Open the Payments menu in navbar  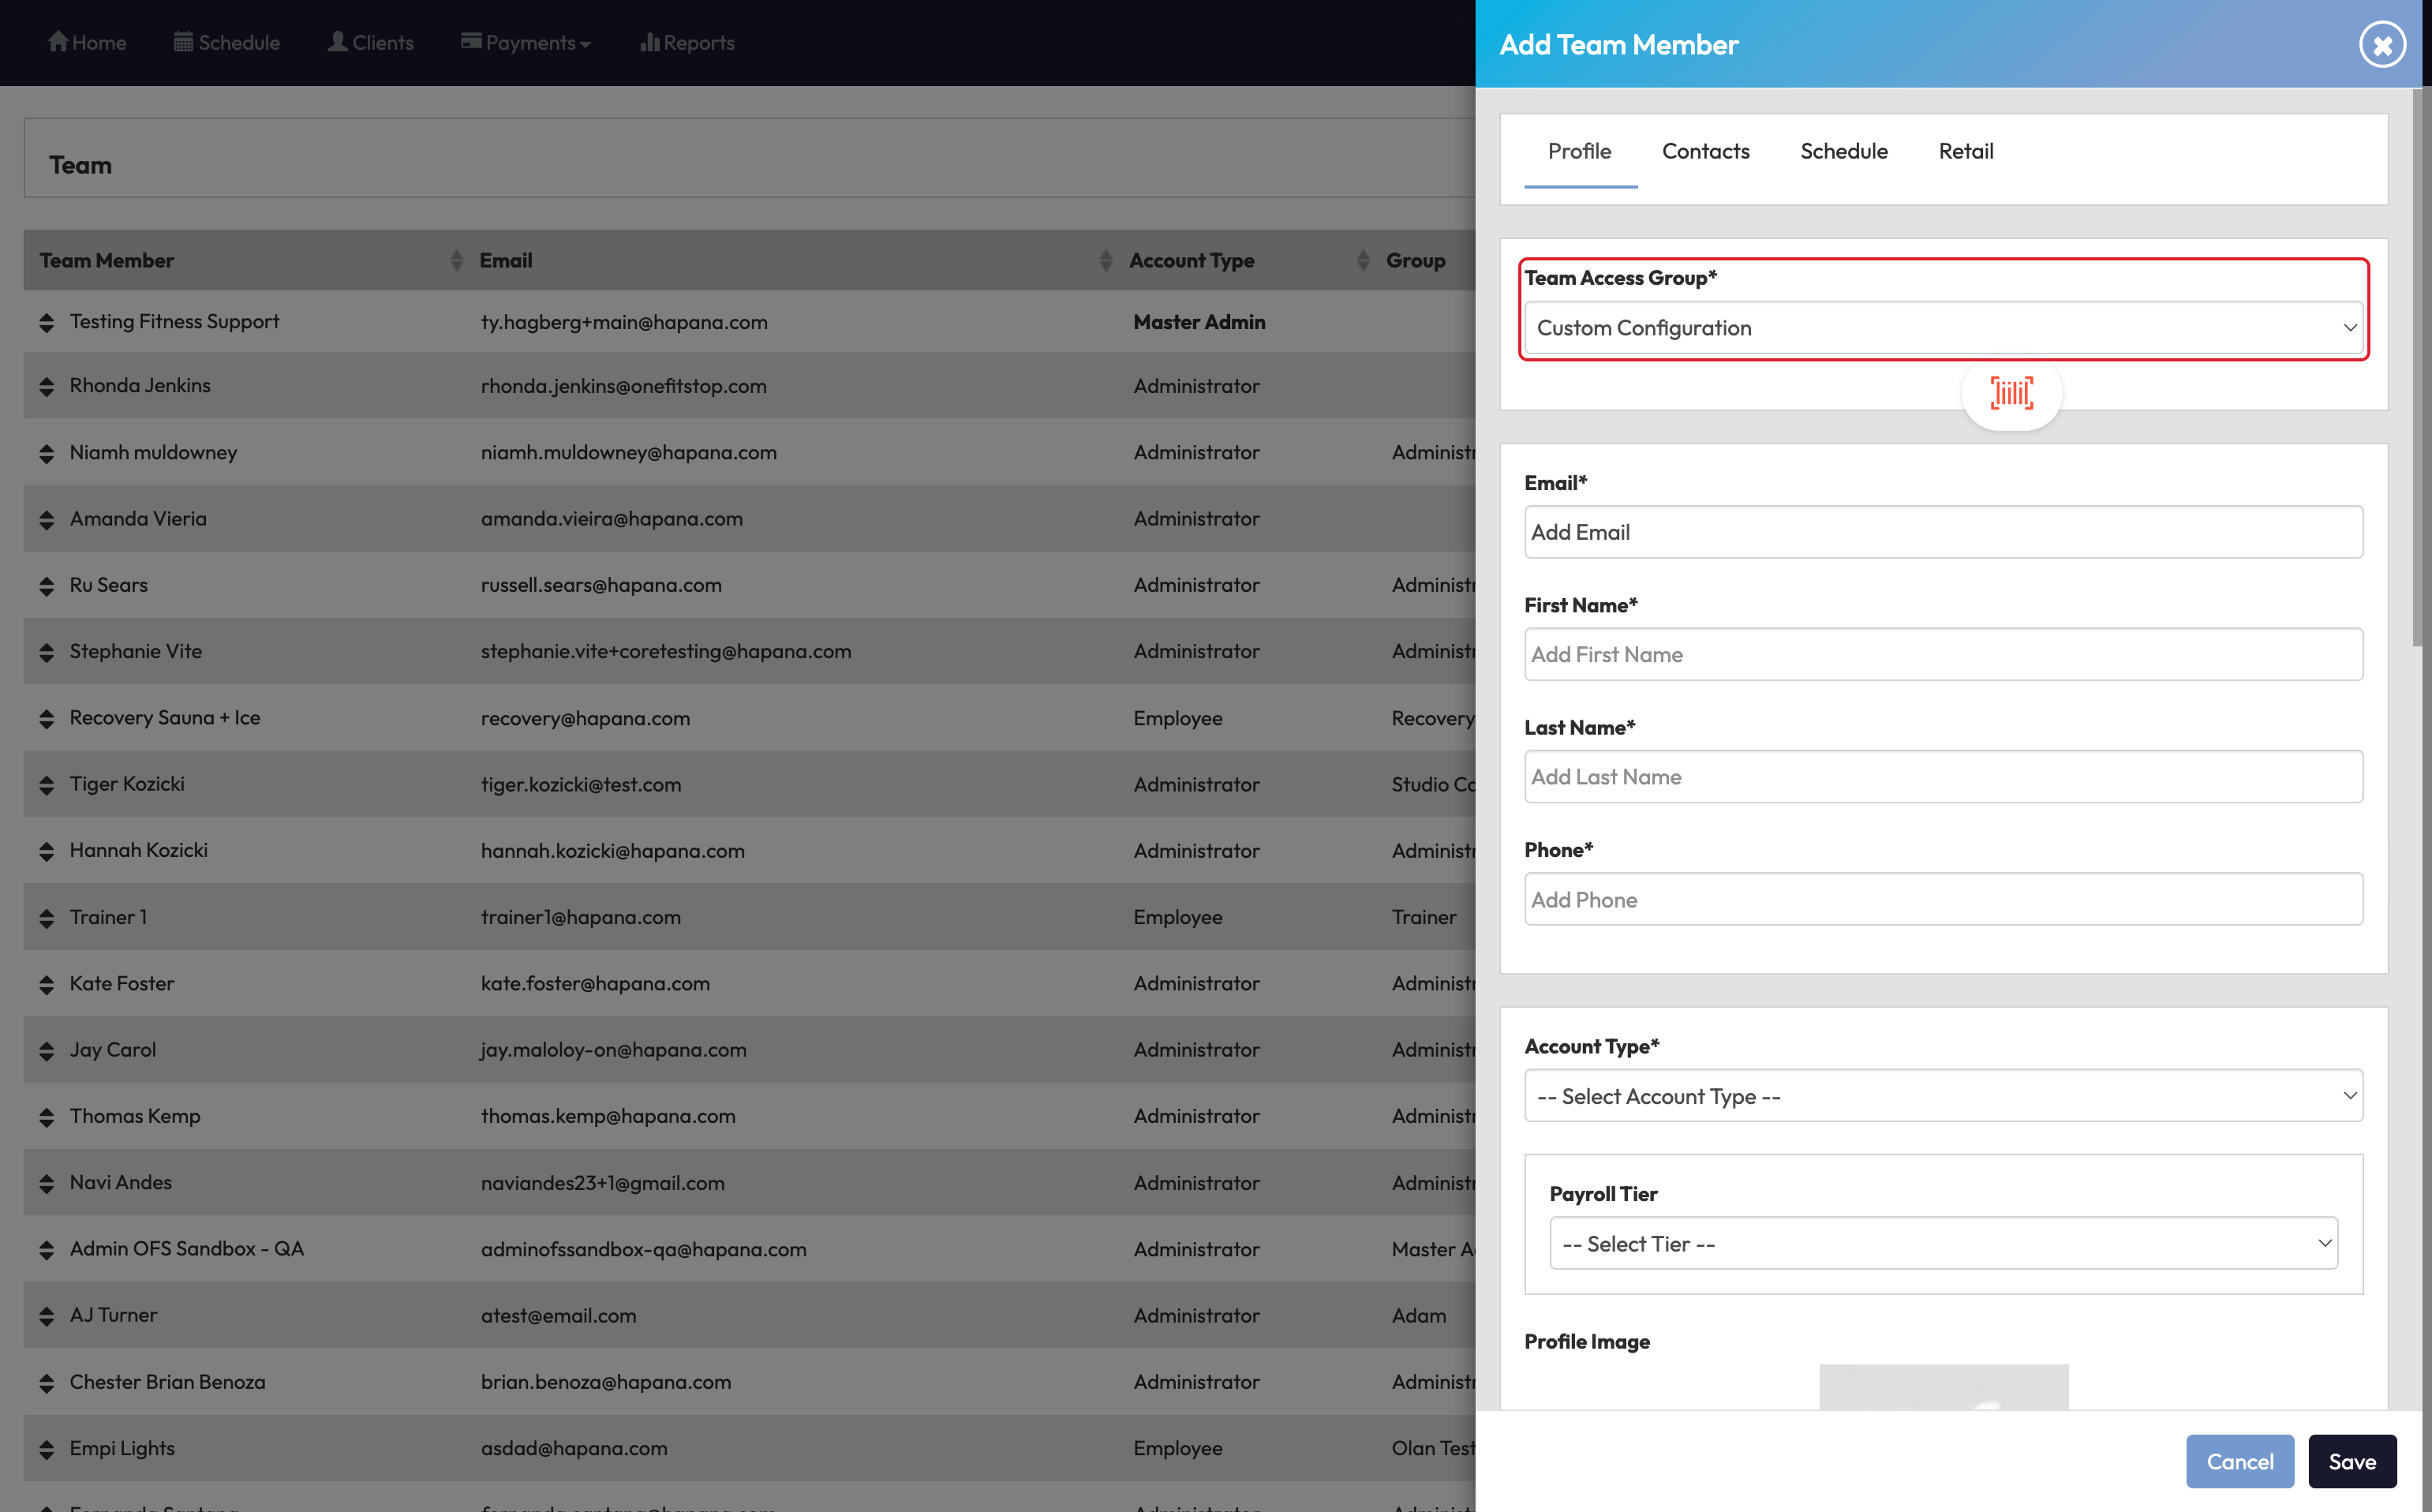click(x=526, y=42)
